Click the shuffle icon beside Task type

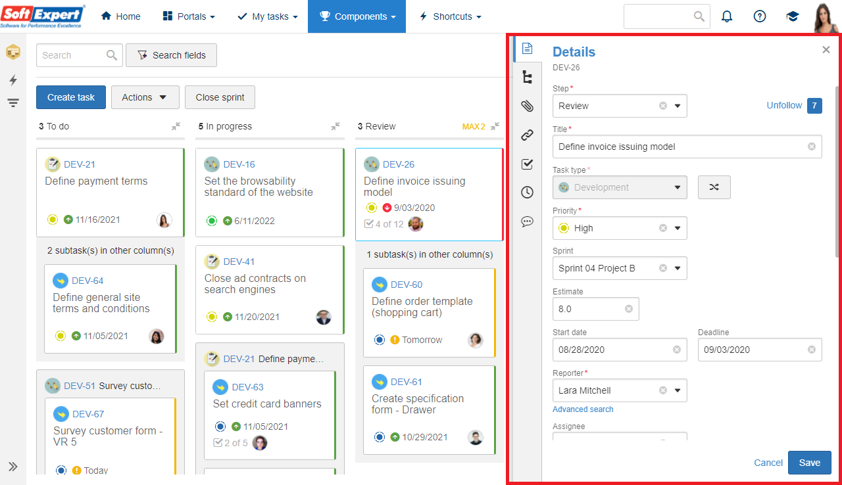[714, 187]
